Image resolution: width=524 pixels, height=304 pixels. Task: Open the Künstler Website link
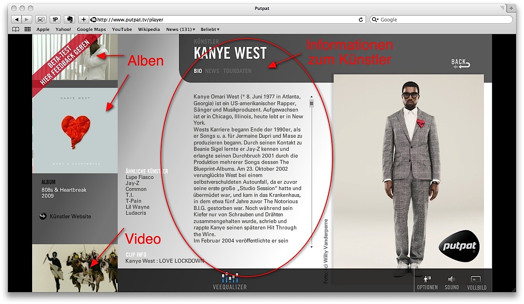(66, 216)
